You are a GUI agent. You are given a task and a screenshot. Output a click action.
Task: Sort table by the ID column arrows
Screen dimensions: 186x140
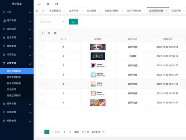(x=65, y=39)
